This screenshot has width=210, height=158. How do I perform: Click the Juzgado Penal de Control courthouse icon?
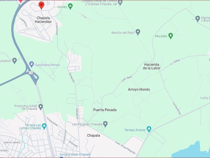point(120,3)
